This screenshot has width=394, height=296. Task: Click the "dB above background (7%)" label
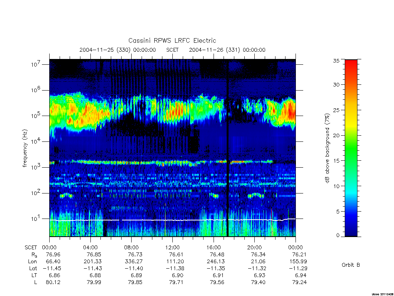[x=327, y=148]
